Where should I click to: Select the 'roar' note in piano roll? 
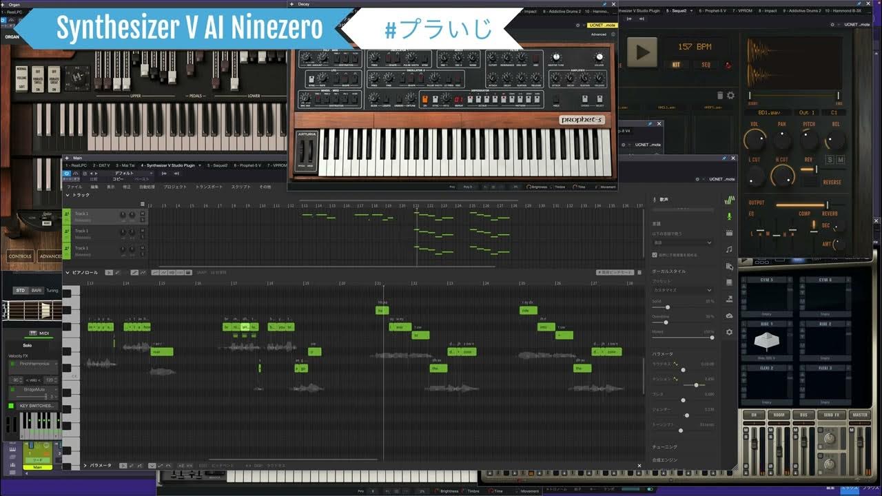tap(162, 351)
